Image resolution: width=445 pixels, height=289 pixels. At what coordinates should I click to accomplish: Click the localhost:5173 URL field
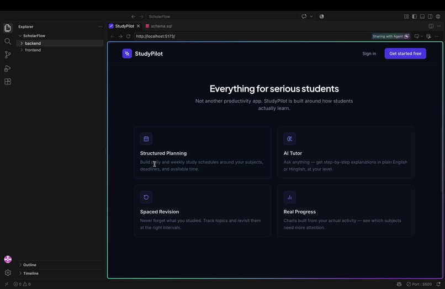click(x=252, y=36)
